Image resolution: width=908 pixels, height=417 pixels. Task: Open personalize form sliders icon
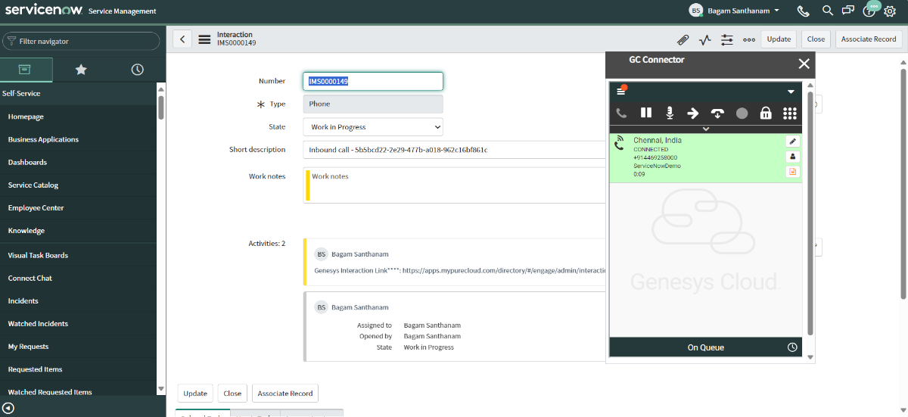pos(727,39)
